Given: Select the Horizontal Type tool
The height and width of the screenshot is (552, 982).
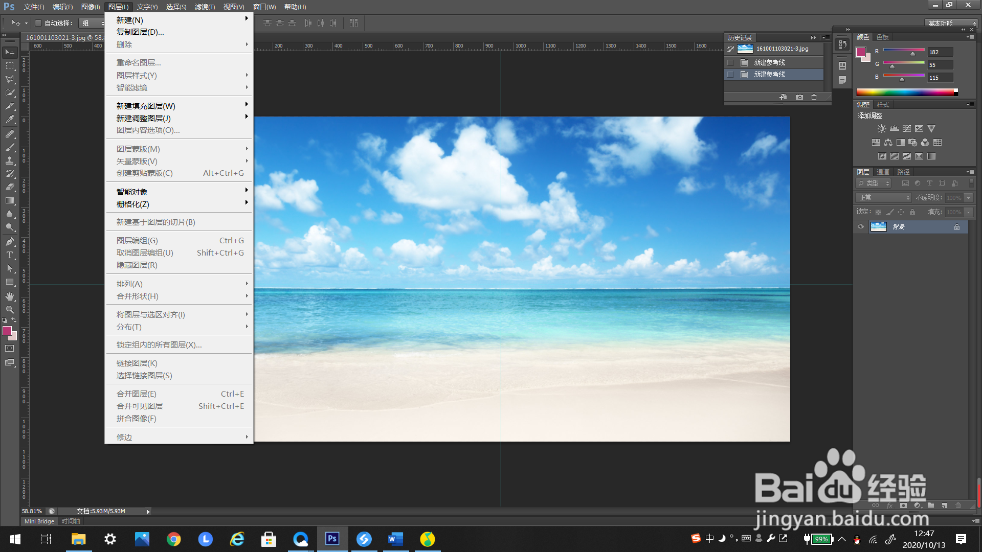Looking at the screenshot, I should [10, 255].
